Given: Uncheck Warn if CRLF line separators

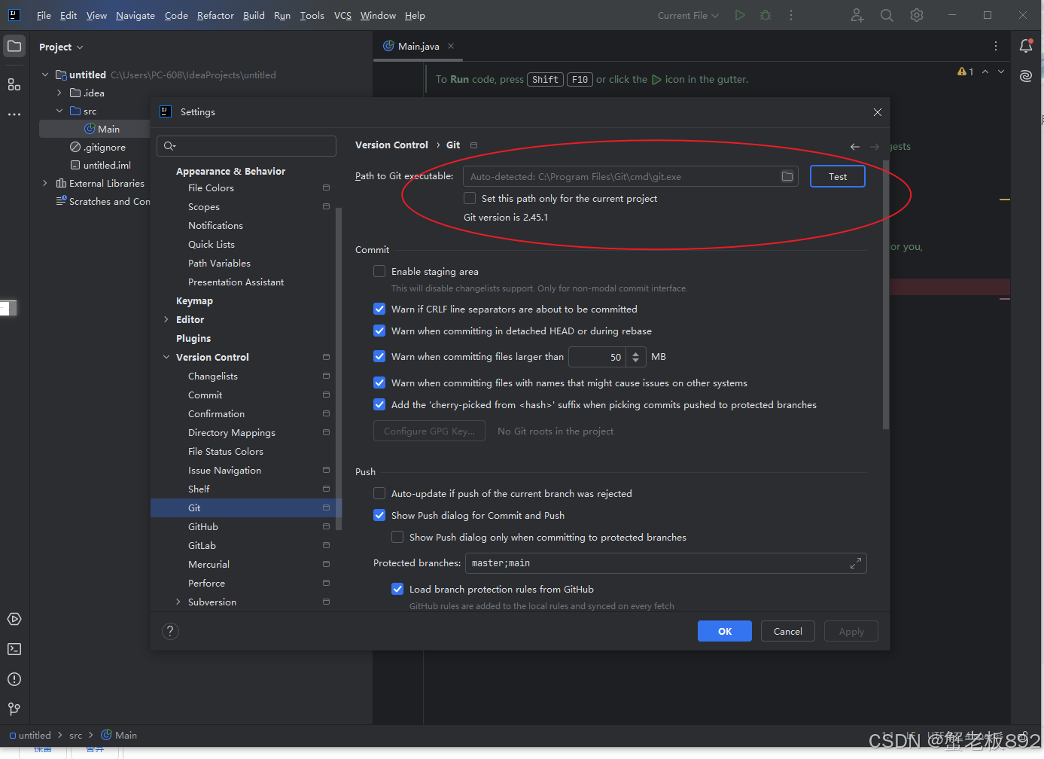Looking at the screenshot, I should point(379,309).
